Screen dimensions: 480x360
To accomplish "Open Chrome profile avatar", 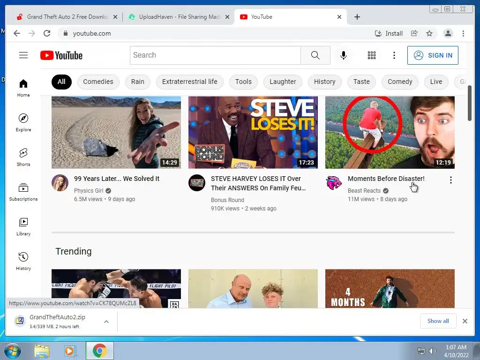I will [x=448, y=33].
